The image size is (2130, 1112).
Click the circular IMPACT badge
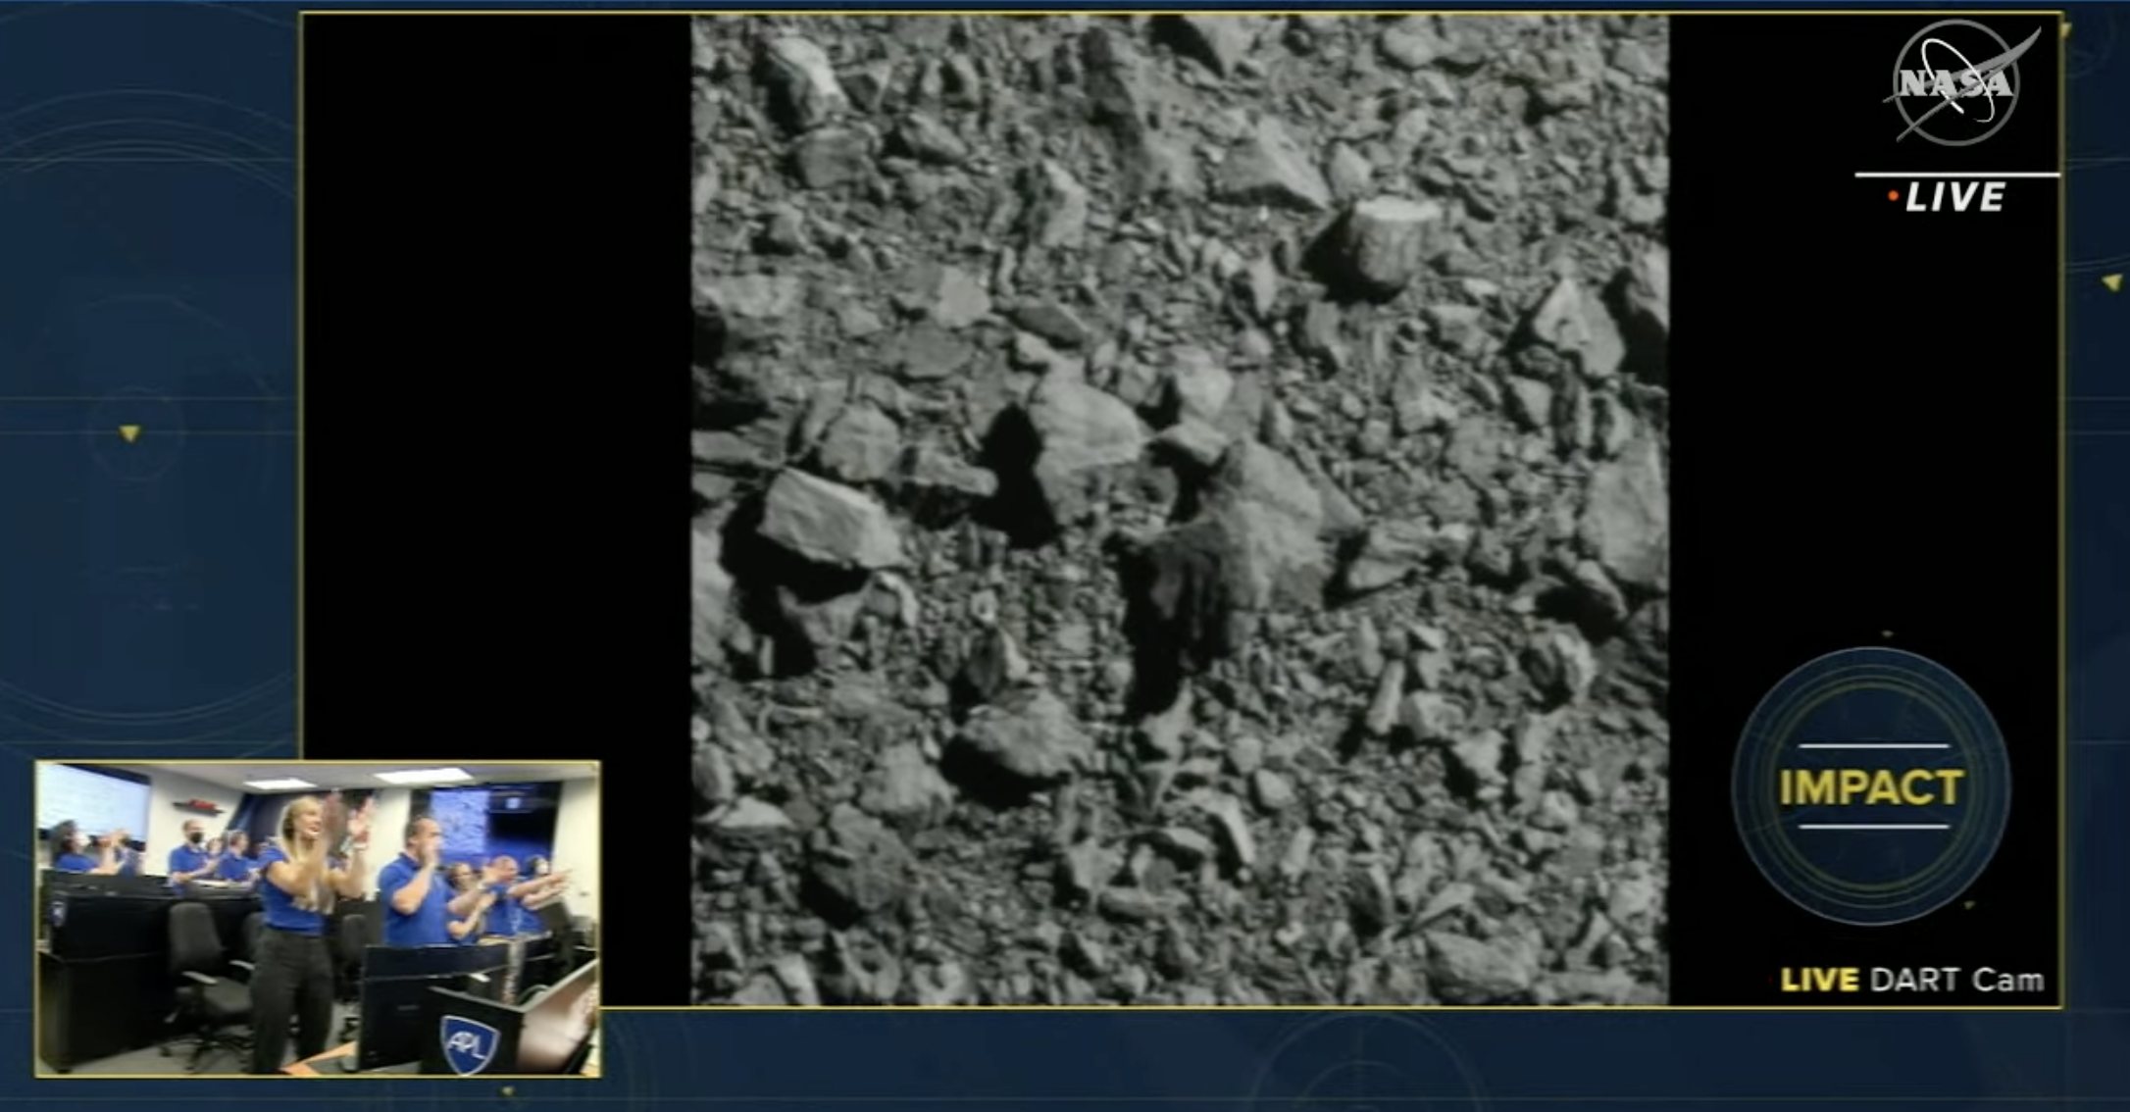1870,785
